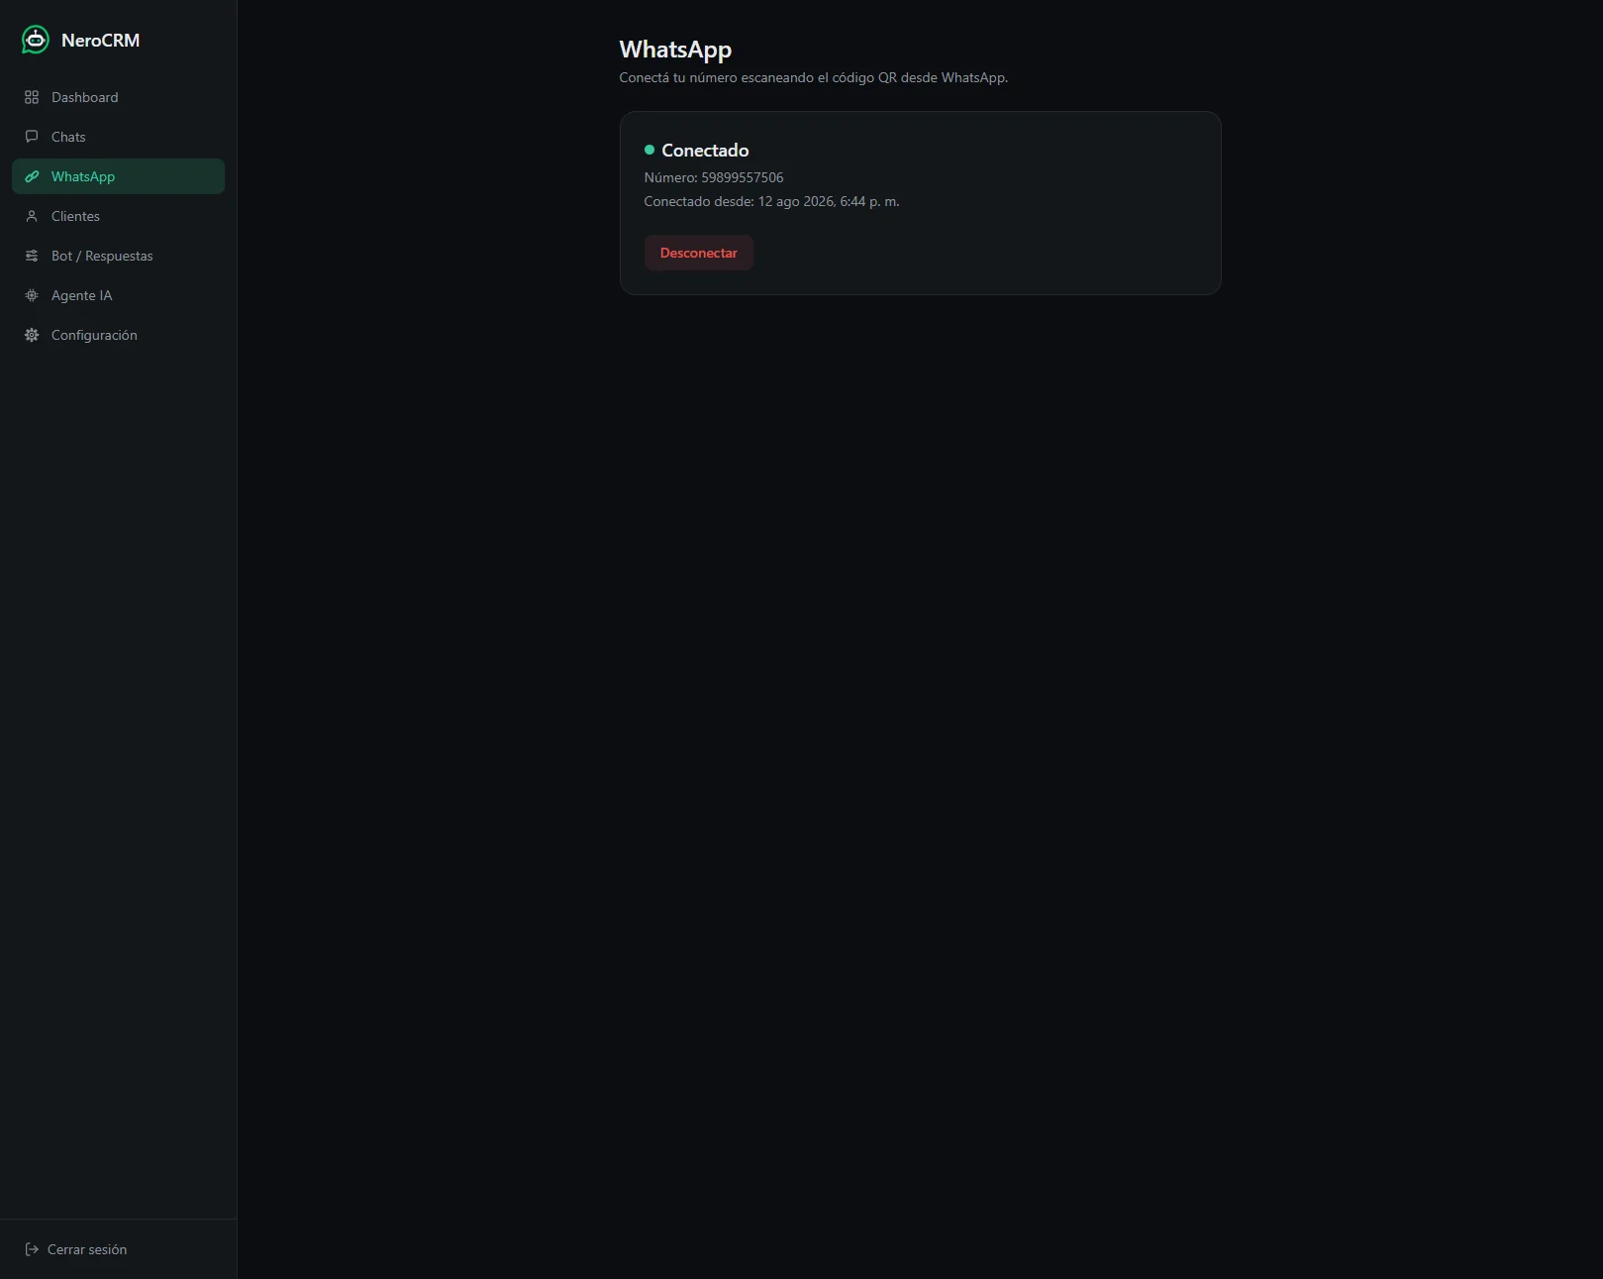
Task: Click the NeroCRM brand name
Action: [x=100, y=41]
